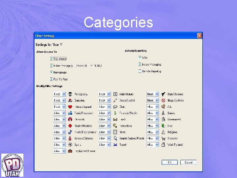This screenshot has width=237, height=178.
Task: Click the Chat speech bubble icon
Action: 115,107
